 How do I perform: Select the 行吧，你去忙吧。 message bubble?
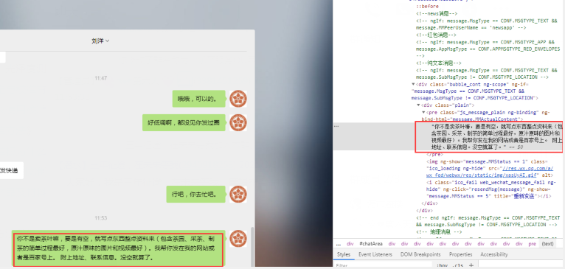196,195
